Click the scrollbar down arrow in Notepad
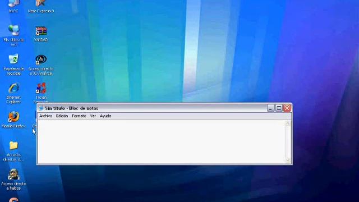This screenshot has height=202, width=359. 288,160
